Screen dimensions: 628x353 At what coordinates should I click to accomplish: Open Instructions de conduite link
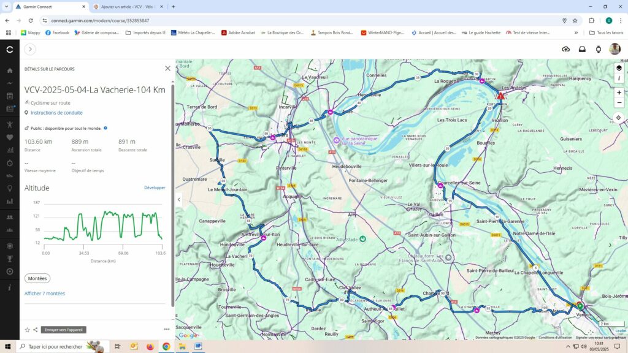[x=56, y=113]
